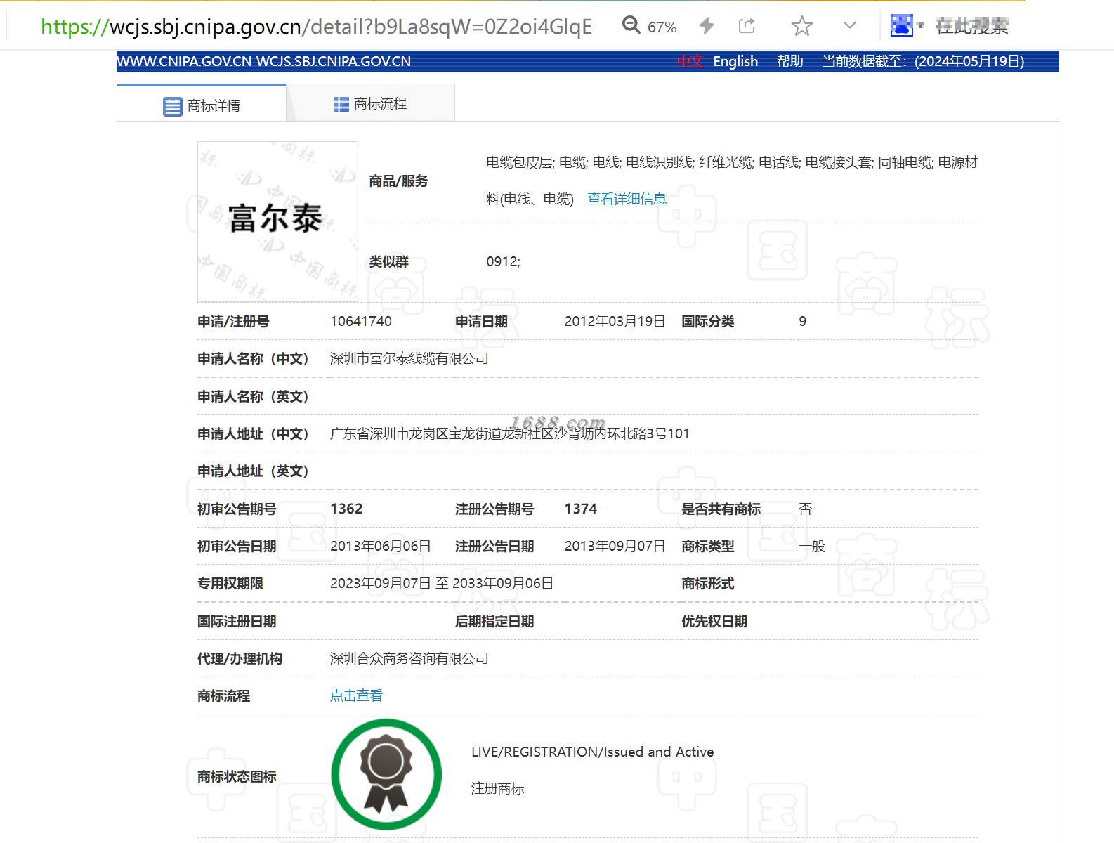Click the share page icon
The image size is (1114, 843).
tap(747, 26)
